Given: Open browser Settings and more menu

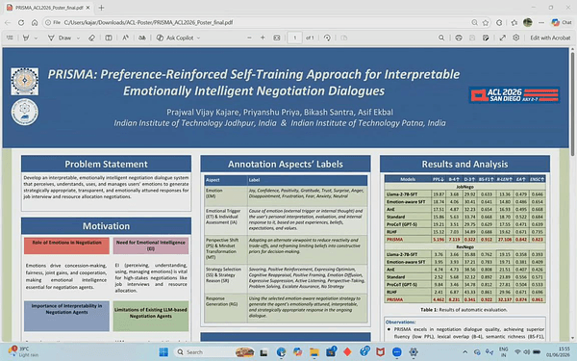Looking at the screenshot, I should coord(541,22).
